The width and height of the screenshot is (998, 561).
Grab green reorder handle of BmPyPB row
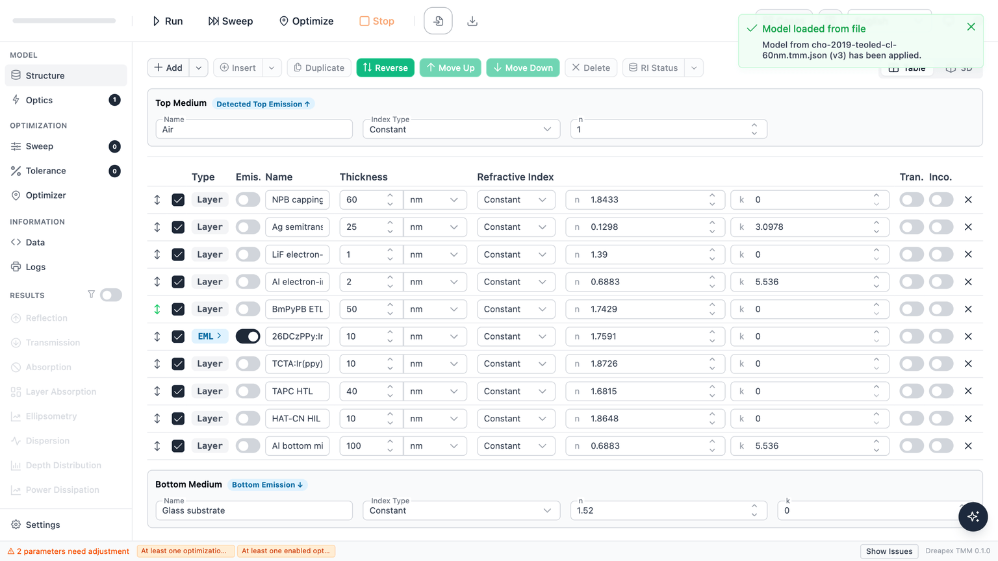coord(157,309)
